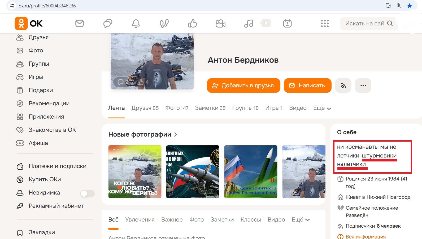
Task: Open the Russian flag rocket photo
Action: pos(251,172)
